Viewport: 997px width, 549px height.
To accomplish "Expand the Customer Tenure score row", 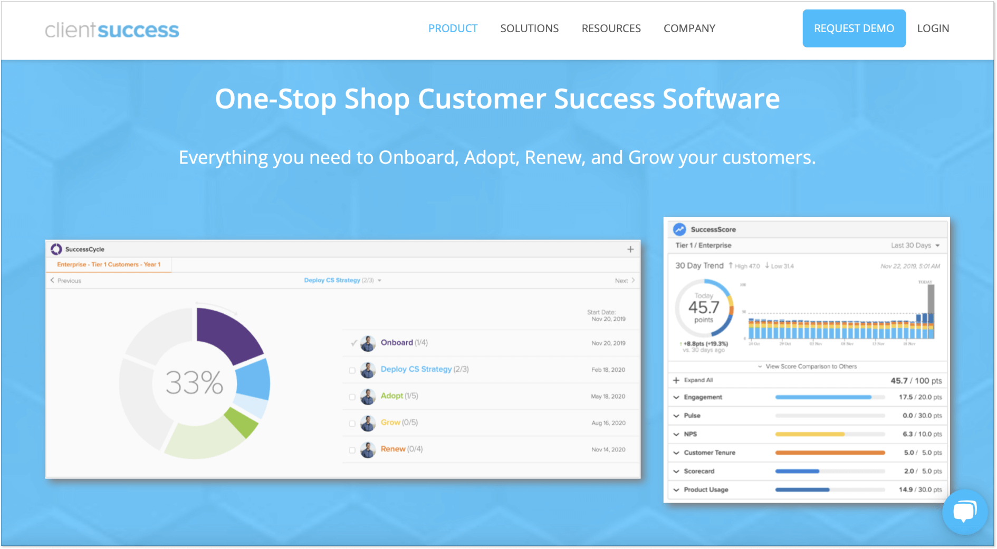I will click(x=676, y=452).
